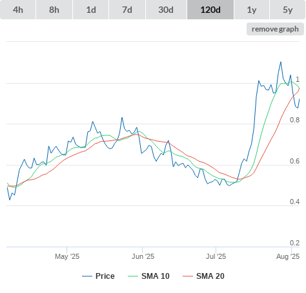Screen dimensions: 306x293
Task: Click the remove graph button
Action: pyautogui.click(x=275, y=29)
